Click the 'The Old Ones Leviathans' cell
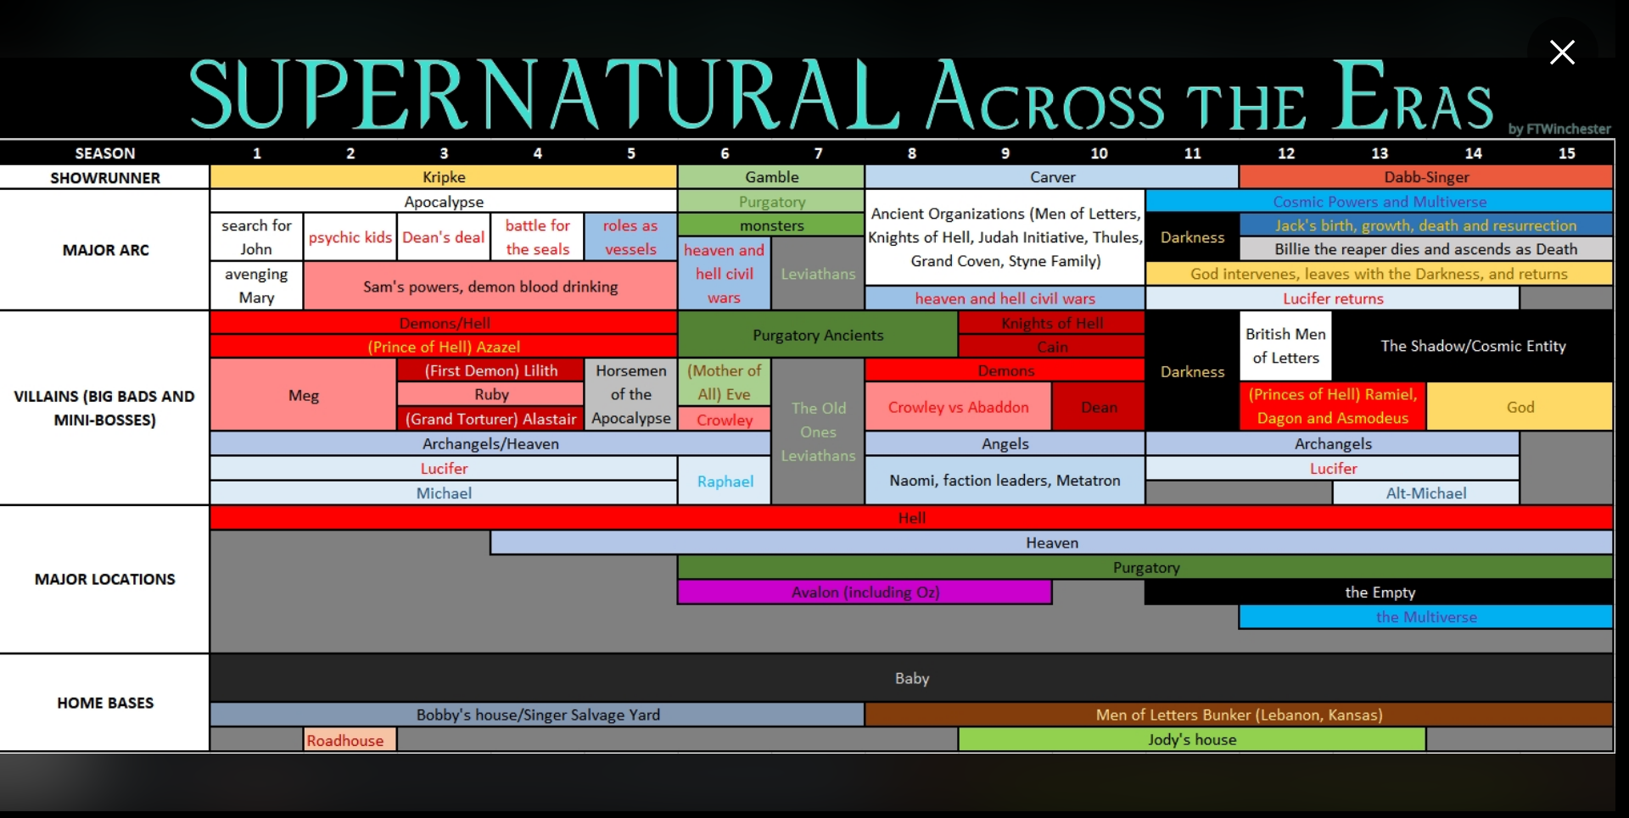This screenshot has height=818, width=1629. (818, 431)
